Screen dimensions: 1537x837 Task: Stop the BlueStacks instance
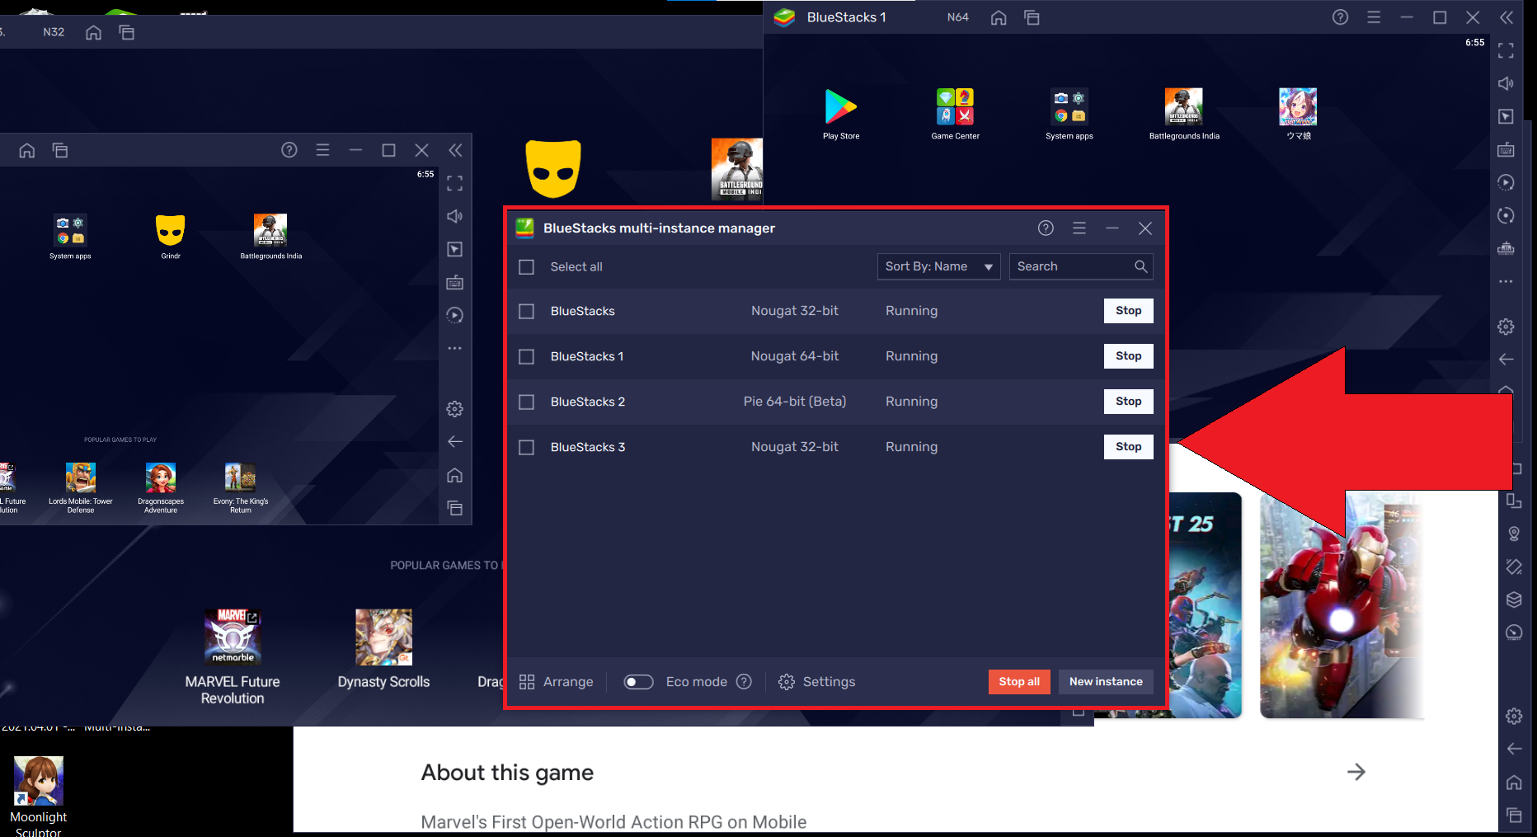point(1128,311)
